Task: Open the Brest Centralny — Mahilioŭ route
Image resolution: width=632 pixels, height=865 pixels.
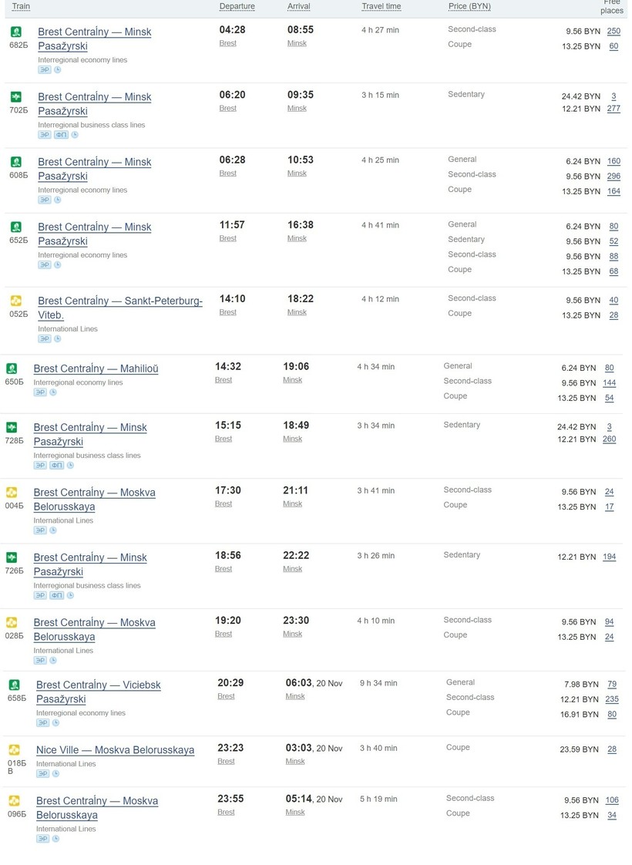Action: [x=96, y=369]
